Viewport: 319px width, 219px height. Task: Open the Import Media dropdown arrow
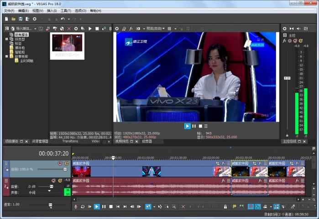[x=35, y=29]
